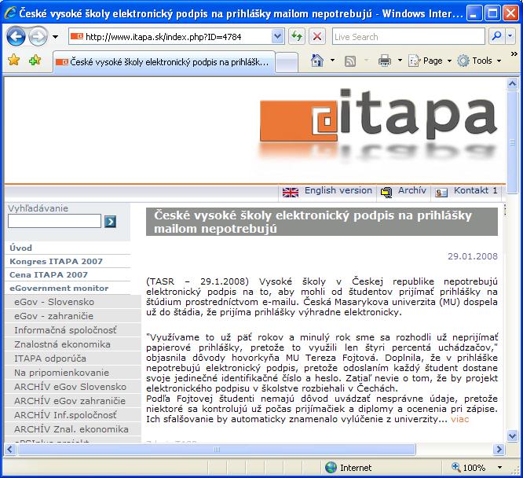Click the Forward navigation arrow
Viewport: 523px width, 478px height.
38,36
